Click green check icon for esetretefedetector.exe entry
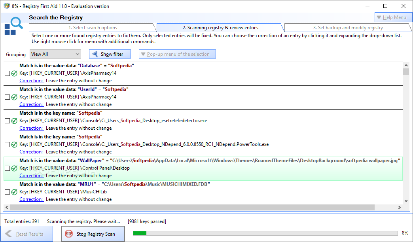Image resolution: width=413 pixels, height=242 pixels. 15,121
